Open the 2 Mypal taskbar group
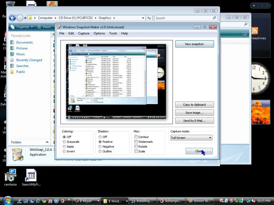 pos(87,201)
